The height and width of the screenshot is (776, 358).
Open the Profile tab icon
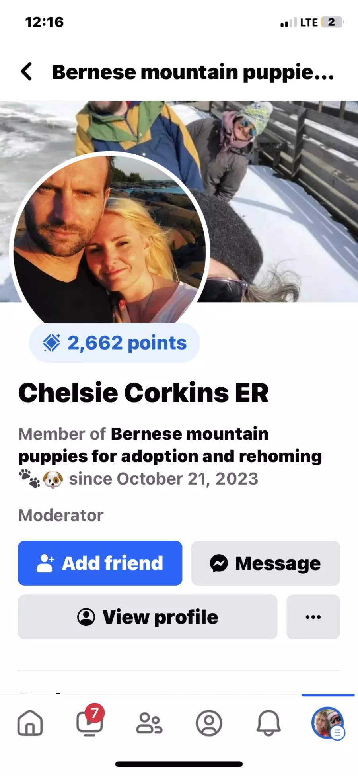pyautogui.click(x=209, y=723)
